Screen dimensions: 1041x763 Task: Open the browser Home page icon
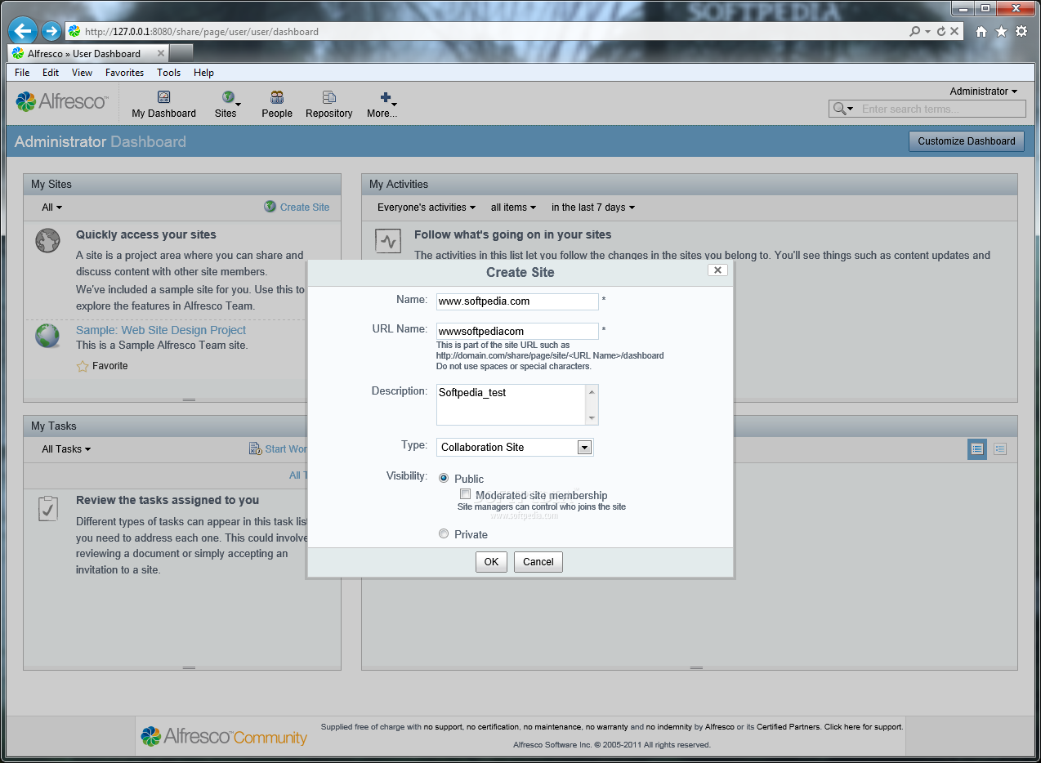(x=981, y=32)
